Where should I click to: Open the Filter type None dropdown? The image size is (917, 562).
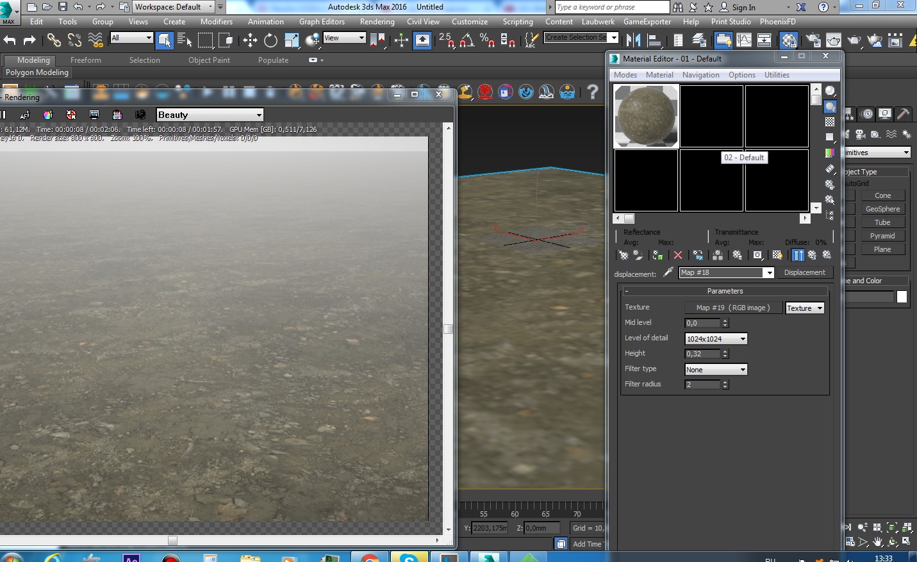pos(716,370)
